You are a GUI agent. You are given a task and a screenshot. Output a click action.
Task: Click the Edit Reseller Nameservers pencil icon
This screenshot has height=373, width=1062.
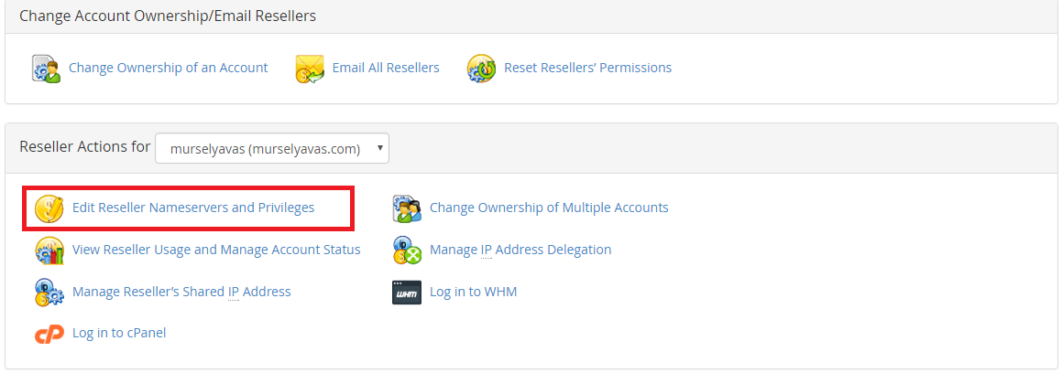pyautogui.click(x=49, y=208)
